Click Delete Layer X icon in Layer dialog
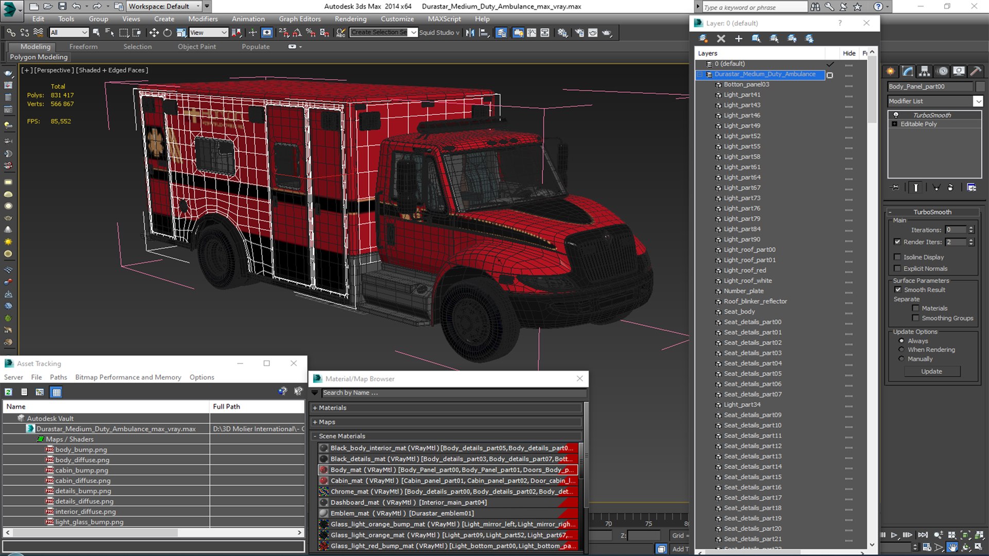Image resolution: width=989 pixels, height=556 pixels. coord(721,39)
